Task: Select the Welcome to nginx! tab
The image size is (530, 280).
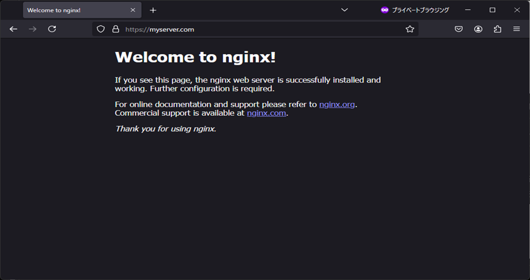Action: click(x=82, y=10)
